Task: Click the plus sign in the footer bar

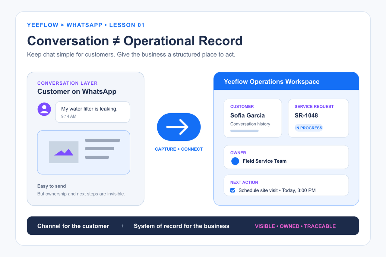Action: pos(123,226)
